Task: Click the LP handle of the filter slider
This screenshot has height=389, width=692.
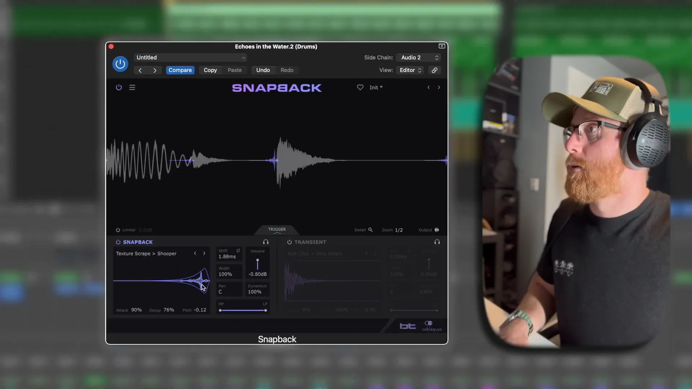Action: tap(266, 310)
